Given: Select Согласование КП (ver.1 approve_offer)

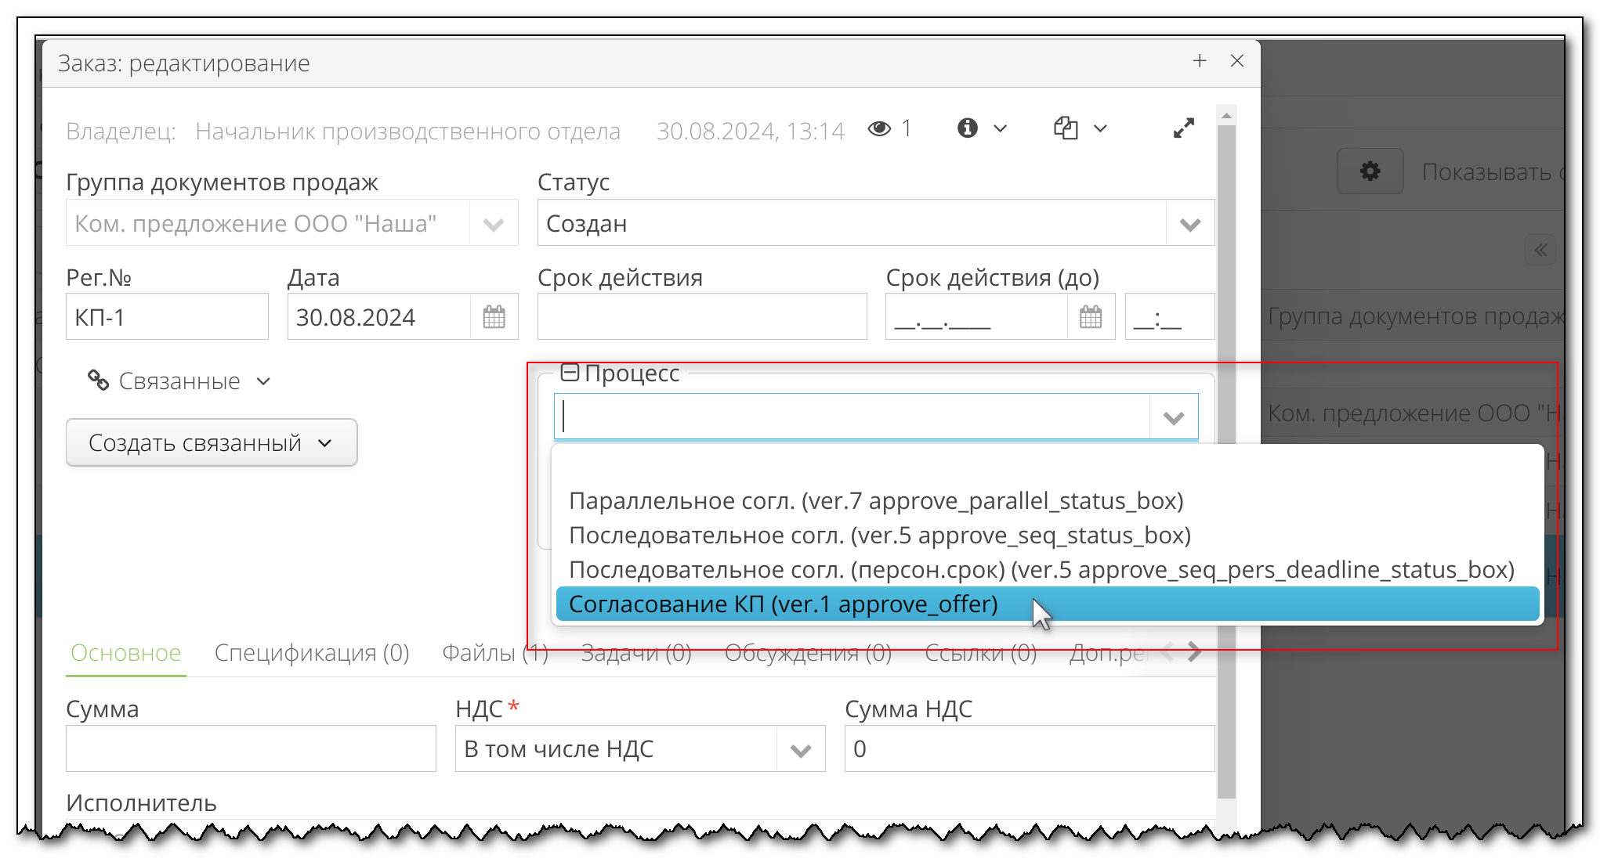Looking at the screenshot, I should coord(784,604).
